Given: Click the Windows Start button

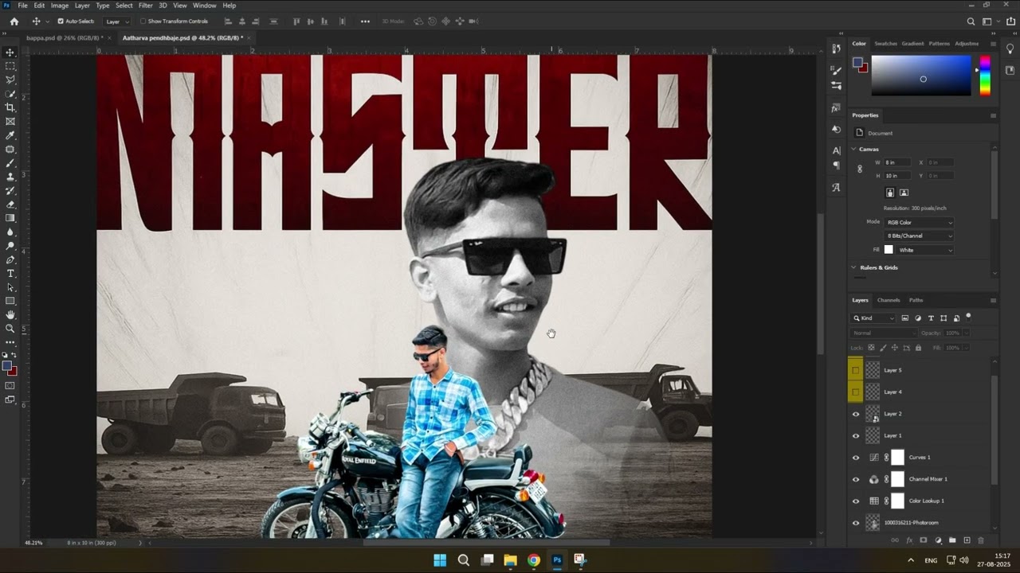Looking at the screenshot, I should 440,560.
